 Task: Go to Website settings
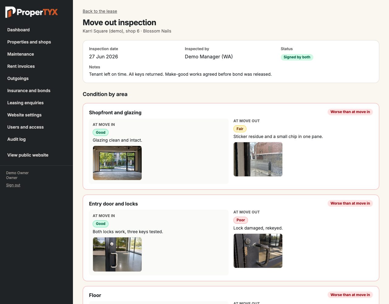click(24, 115)
